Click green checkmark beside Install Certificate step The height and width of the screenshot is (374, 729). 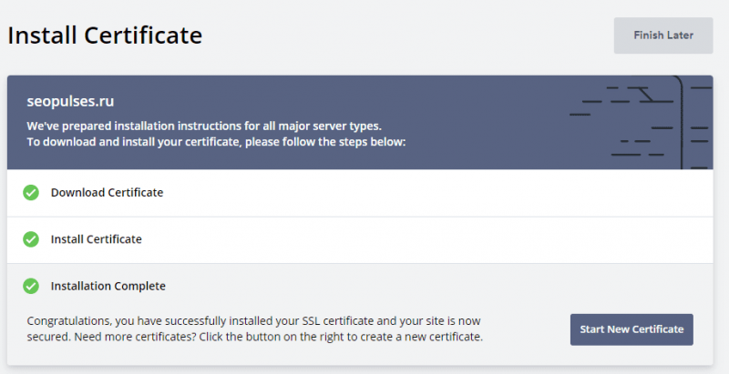[31, 239]
